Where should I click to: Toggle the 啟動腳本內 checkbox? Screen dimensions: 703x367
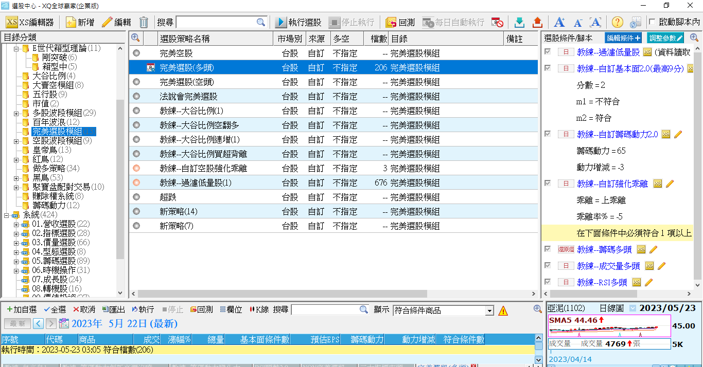(x=653, y=22)
